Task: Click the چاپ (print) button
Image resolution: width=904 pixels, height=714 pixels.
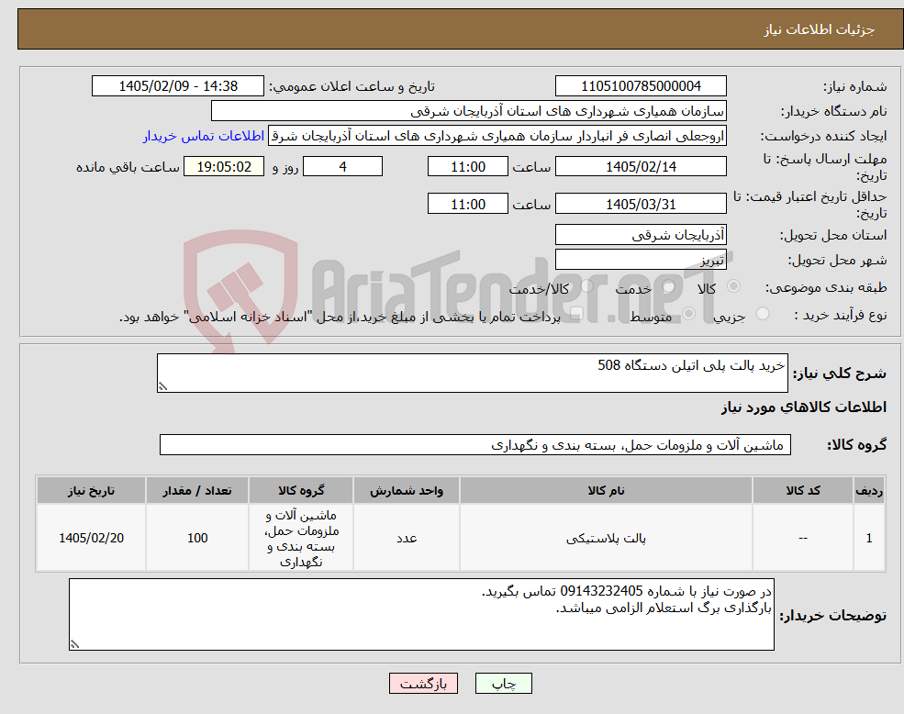Action: (503, 684)
